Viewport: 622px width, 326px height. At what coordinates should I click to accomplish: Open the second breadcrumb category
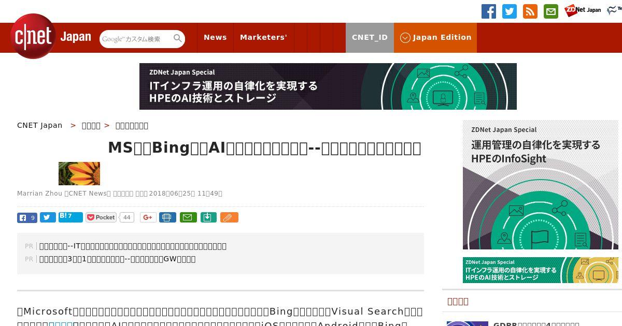[x=91, y=125]
